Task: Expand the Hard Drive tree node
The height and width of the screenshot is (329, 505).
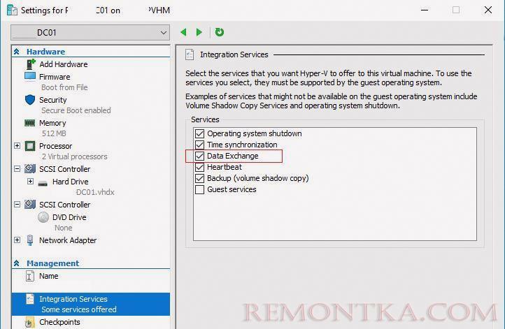Action: tap(30, 182)
